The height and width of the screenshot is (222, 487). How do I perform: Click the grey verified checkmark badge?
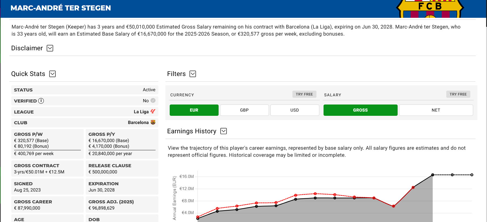pyautogui.click(x=153, y=101)
